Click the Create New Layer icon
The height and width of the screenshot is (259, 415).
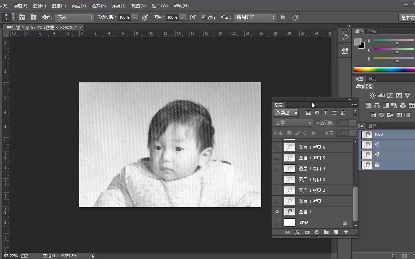(x=336, y=232)
